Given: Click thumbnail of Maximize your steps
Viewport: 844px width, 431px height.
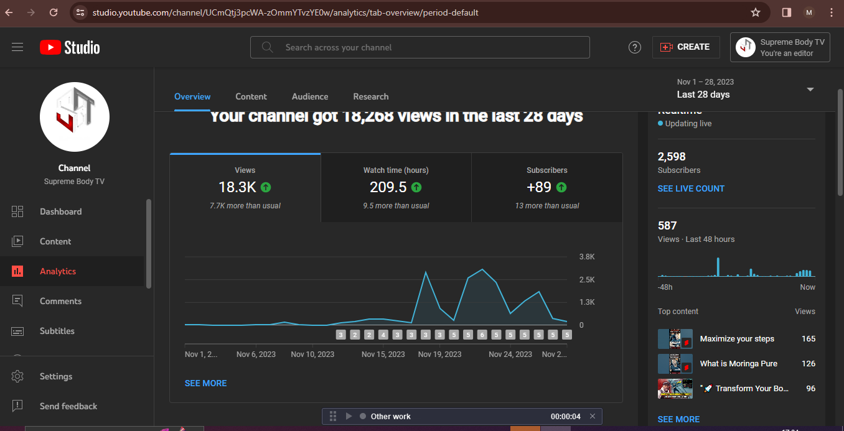Looking at the screenshot, I should (675, 339).
